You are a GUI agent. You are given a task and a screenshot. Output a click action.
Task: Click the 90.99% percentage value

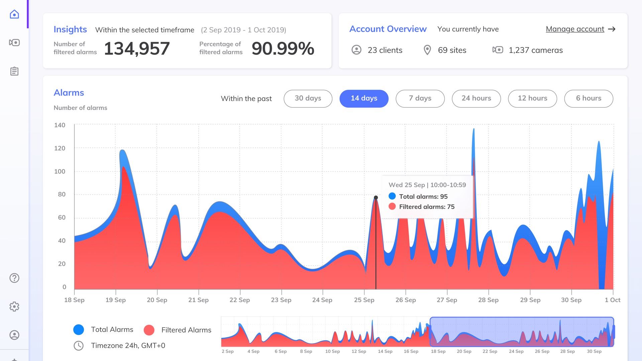pyautogui.click(x=283, y=48)
